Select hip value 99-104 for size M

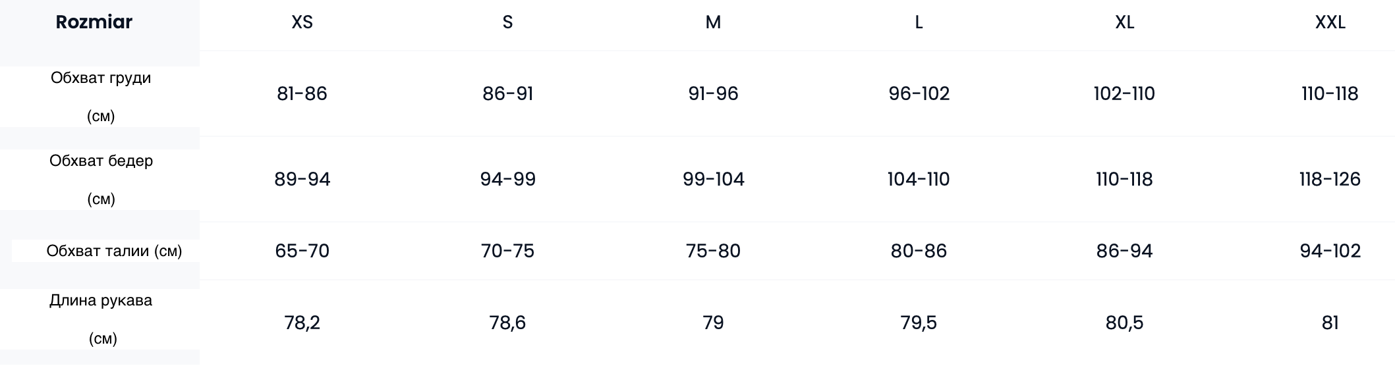[713, 179]
